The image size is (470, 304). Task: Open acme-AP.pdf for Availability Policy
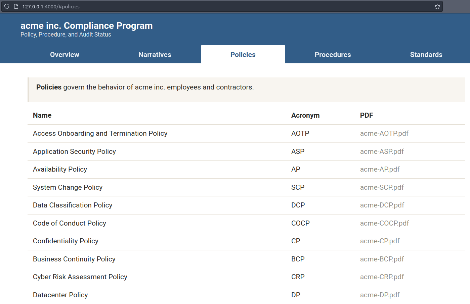[x=380, y=169]
